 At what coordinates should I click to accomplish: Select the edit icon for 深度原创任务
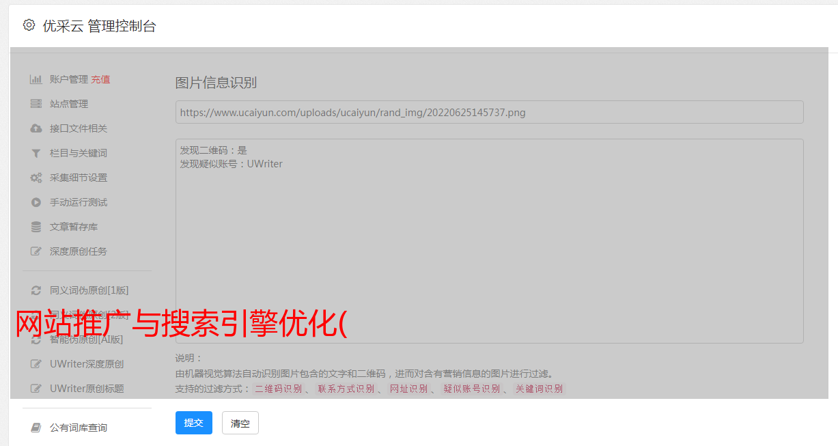point(36,251)
